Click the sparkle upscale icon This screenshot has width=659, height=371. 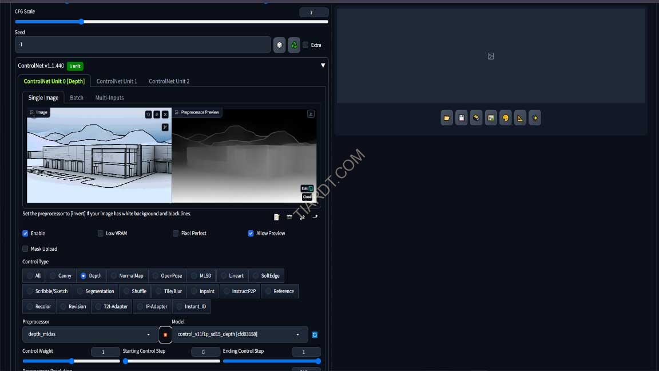[535, 118]
